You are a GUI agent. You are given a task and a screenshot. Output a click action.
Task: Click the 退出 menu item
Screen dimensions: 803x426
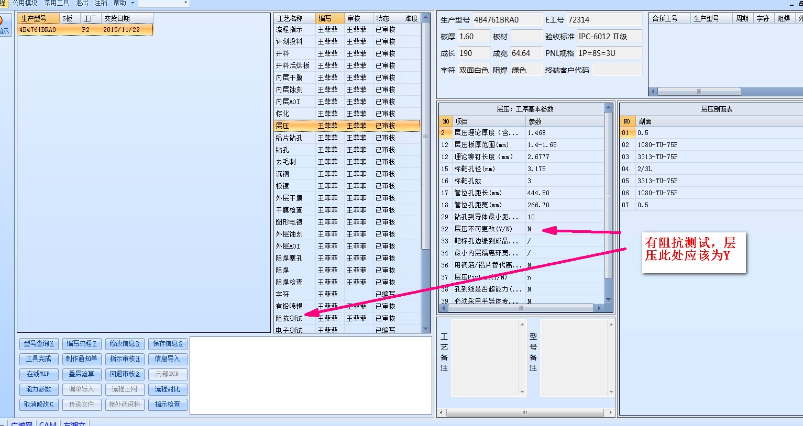click(82, 3)
